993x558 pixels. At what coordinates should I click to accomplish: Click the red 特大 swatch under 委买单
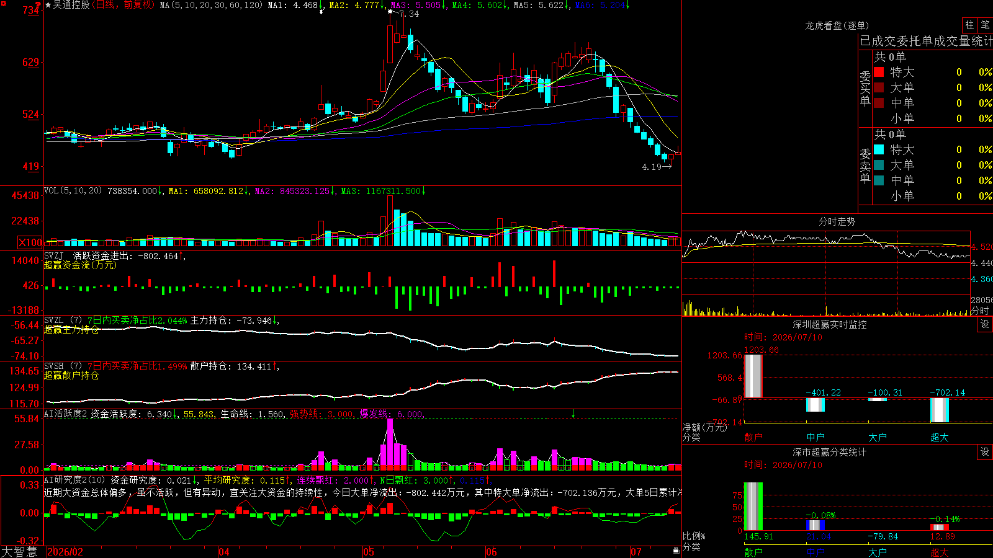(879, 72)
